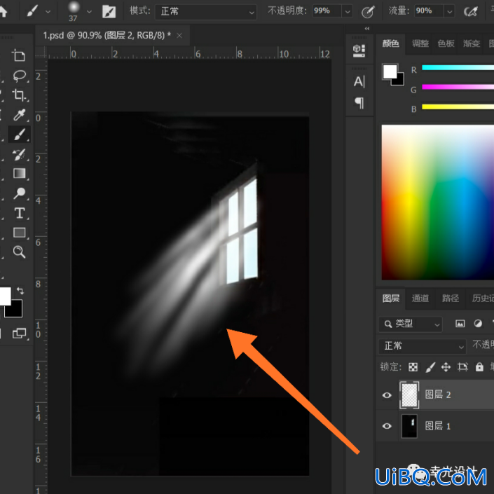Open brush preset picker size dropdown arrow

(x=89, y=12)
